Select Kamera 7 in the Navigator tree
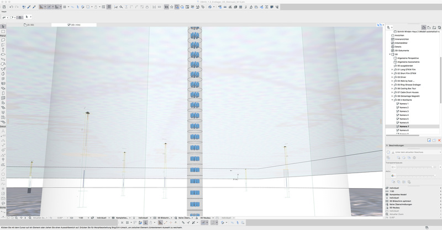The image size is (442, 230). pos(404,126)
